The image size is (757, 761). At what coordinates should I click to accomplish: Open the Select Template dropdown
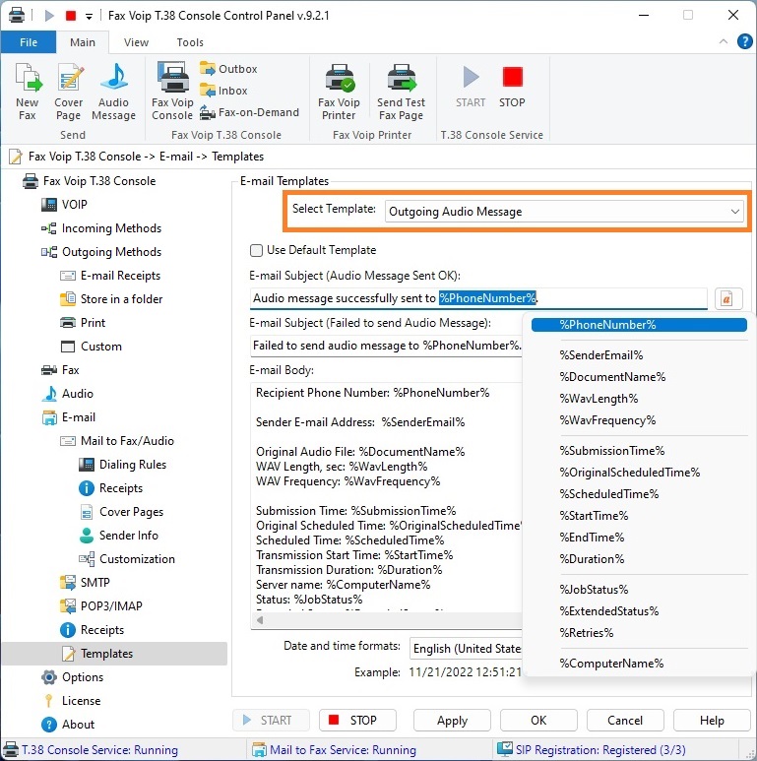coord(564,212)
